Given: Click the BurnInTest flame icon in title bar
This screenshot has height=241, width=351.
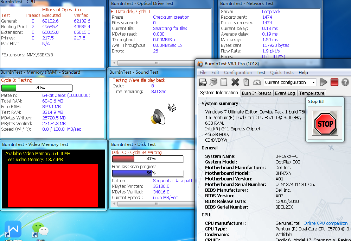Looking at the screenshot, I should [x=200, y=64].
